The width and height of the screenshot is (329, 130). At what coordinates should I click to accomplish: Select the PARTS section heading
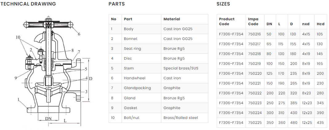click(117, 4)
